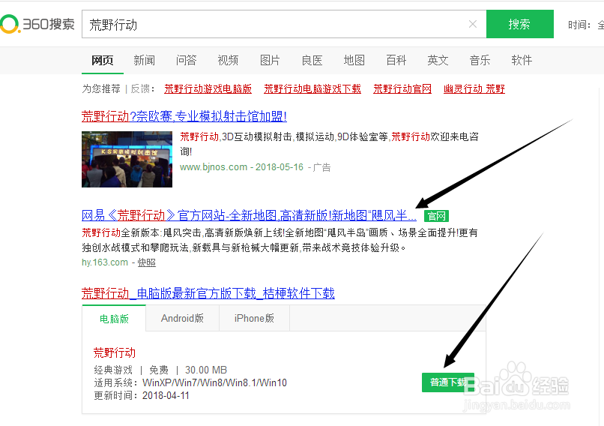Screen dimensions: 604x426
Task: Click the 更新时间 2018-04-11 text
Action: (142, 395)
